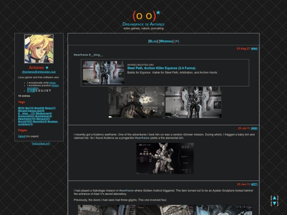Click the 'Tags' sidebar heading
Viewport: 287px width, 215px height.
point(21,102)
